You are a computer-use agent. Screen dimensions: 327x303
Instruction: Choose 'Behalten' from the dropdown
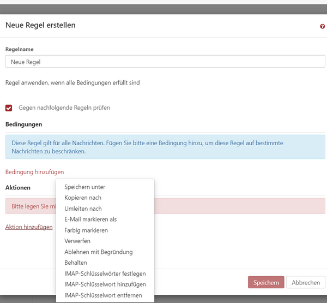point(76,263)
